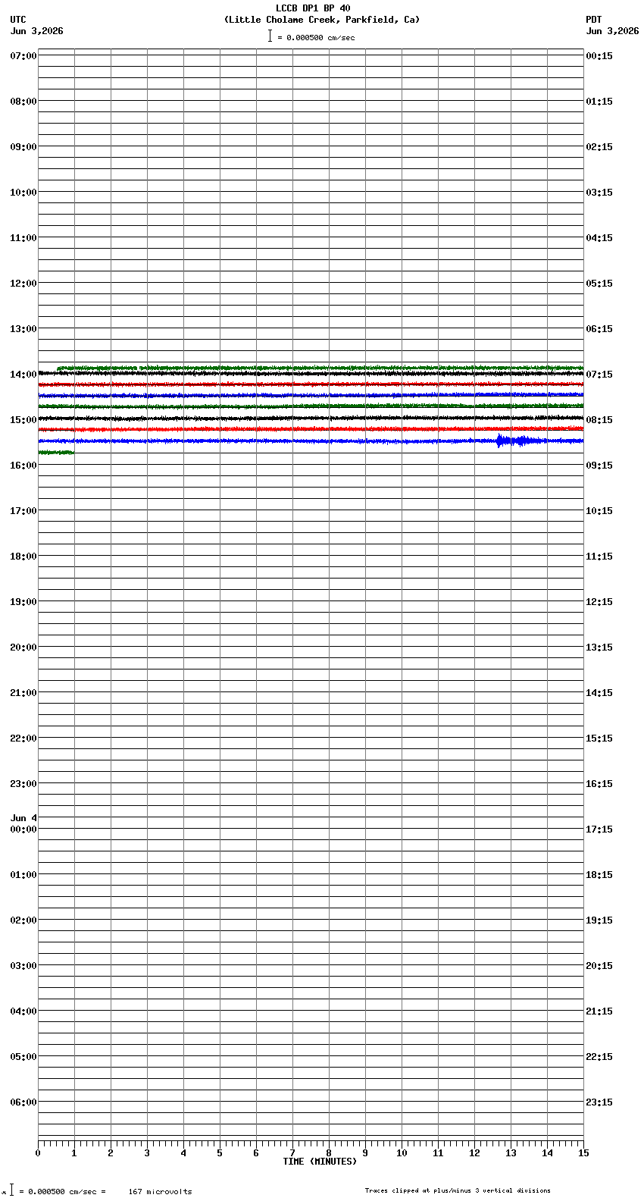
Task: Click the x-axis tick label '13'
Action: (511, 1153)
